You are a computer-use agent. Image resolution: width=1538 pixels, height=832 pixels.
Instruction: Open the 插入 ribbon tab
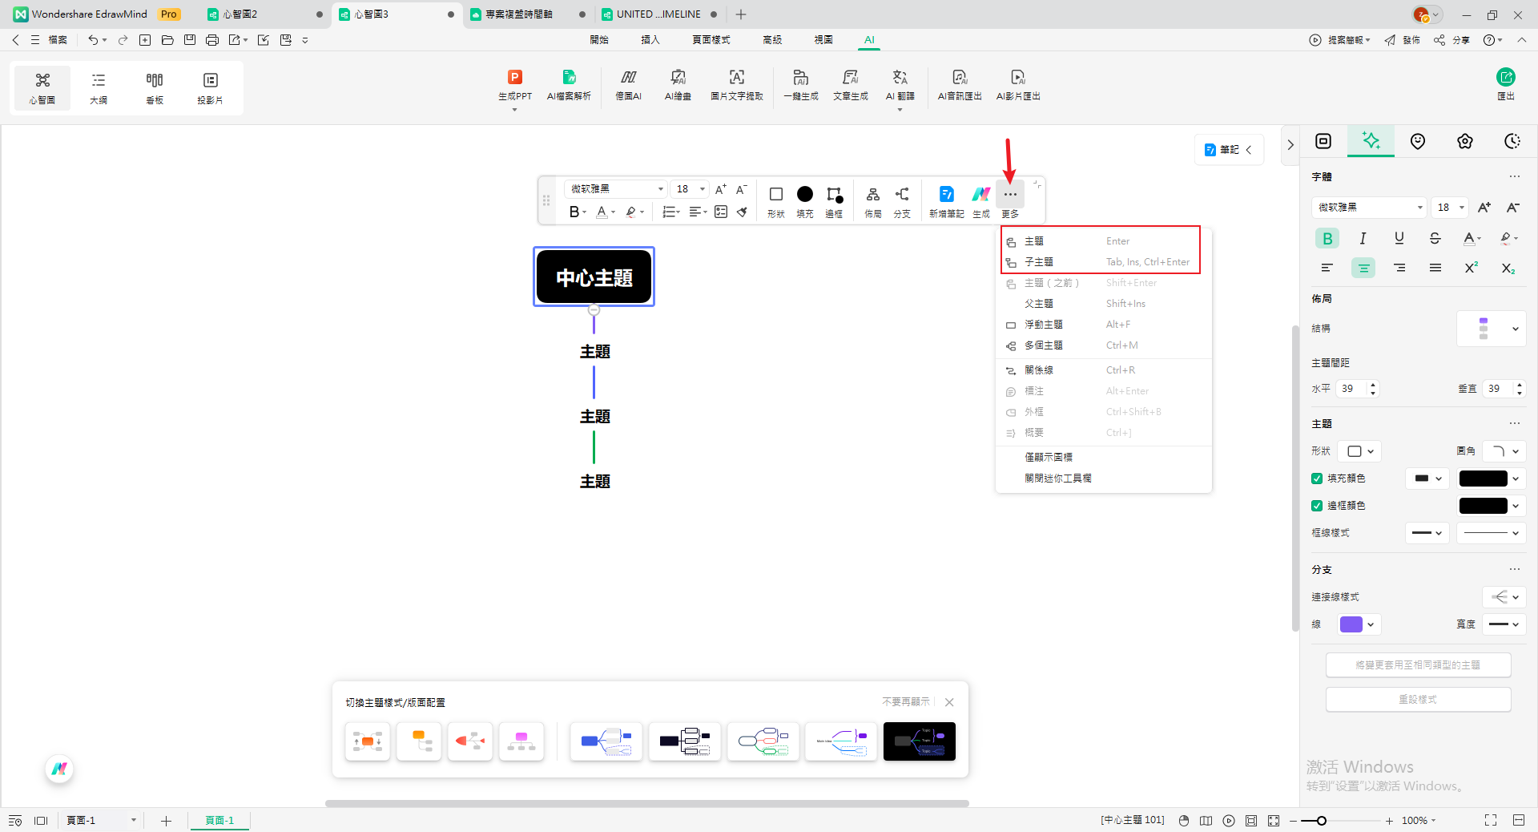point(650,39)
